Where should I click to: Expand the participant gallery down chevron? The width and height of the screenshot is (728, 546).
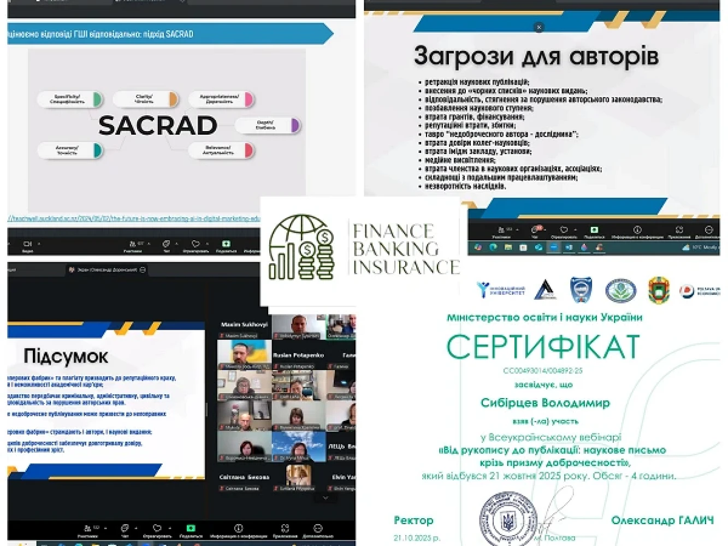pyautogui.click(x=325, y=498)
